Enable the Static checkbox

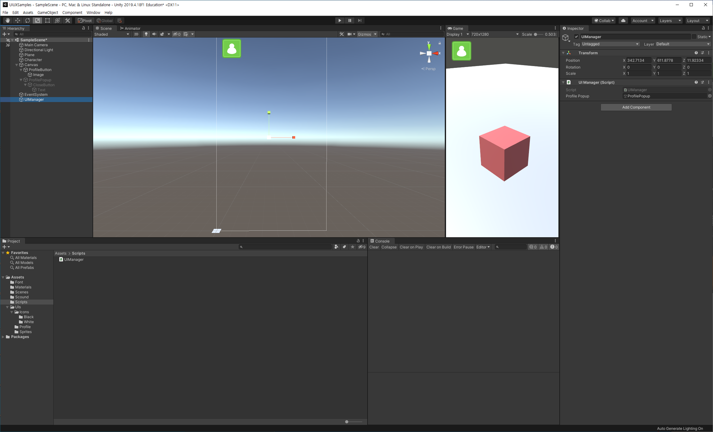click(x=694, y=37)
